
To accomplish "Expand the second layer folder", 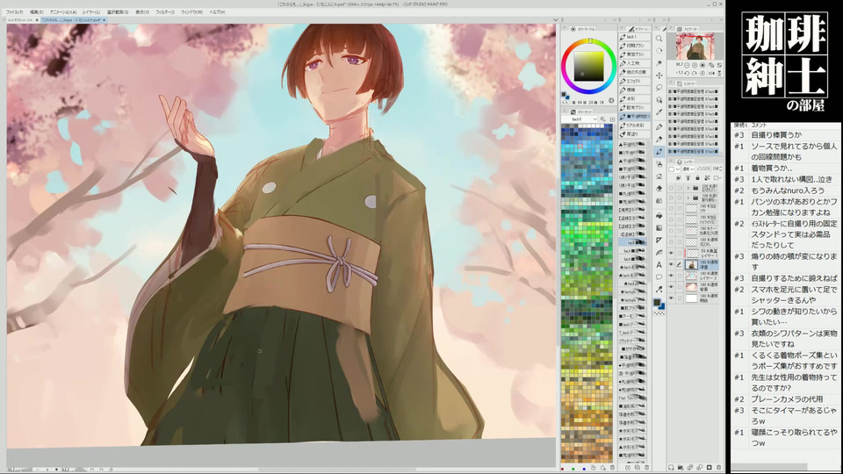I will point(688,197).
